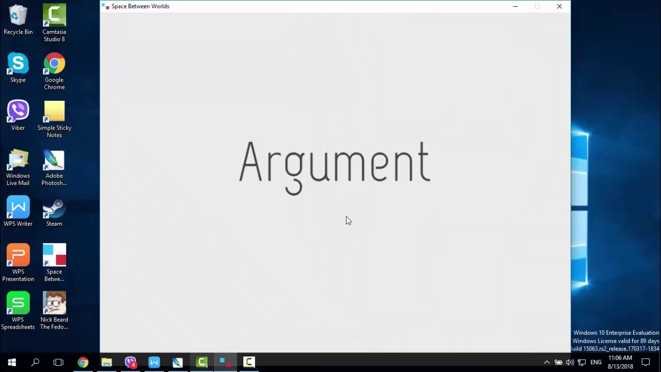Screen dimensions: 661x372
Task: Open the Action Center notifications icon
Action: click(646, 362)
